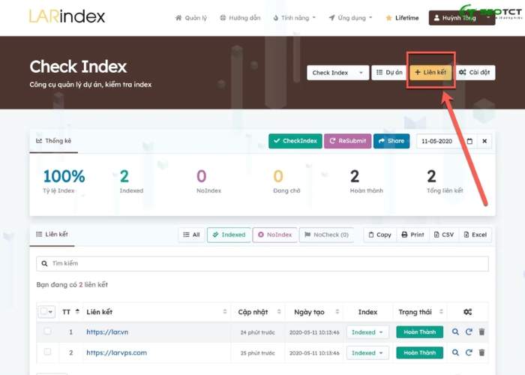This screenshot has height=375, width=525.
Task: Switch to the Thống kê tab
Action: point(53,141)
